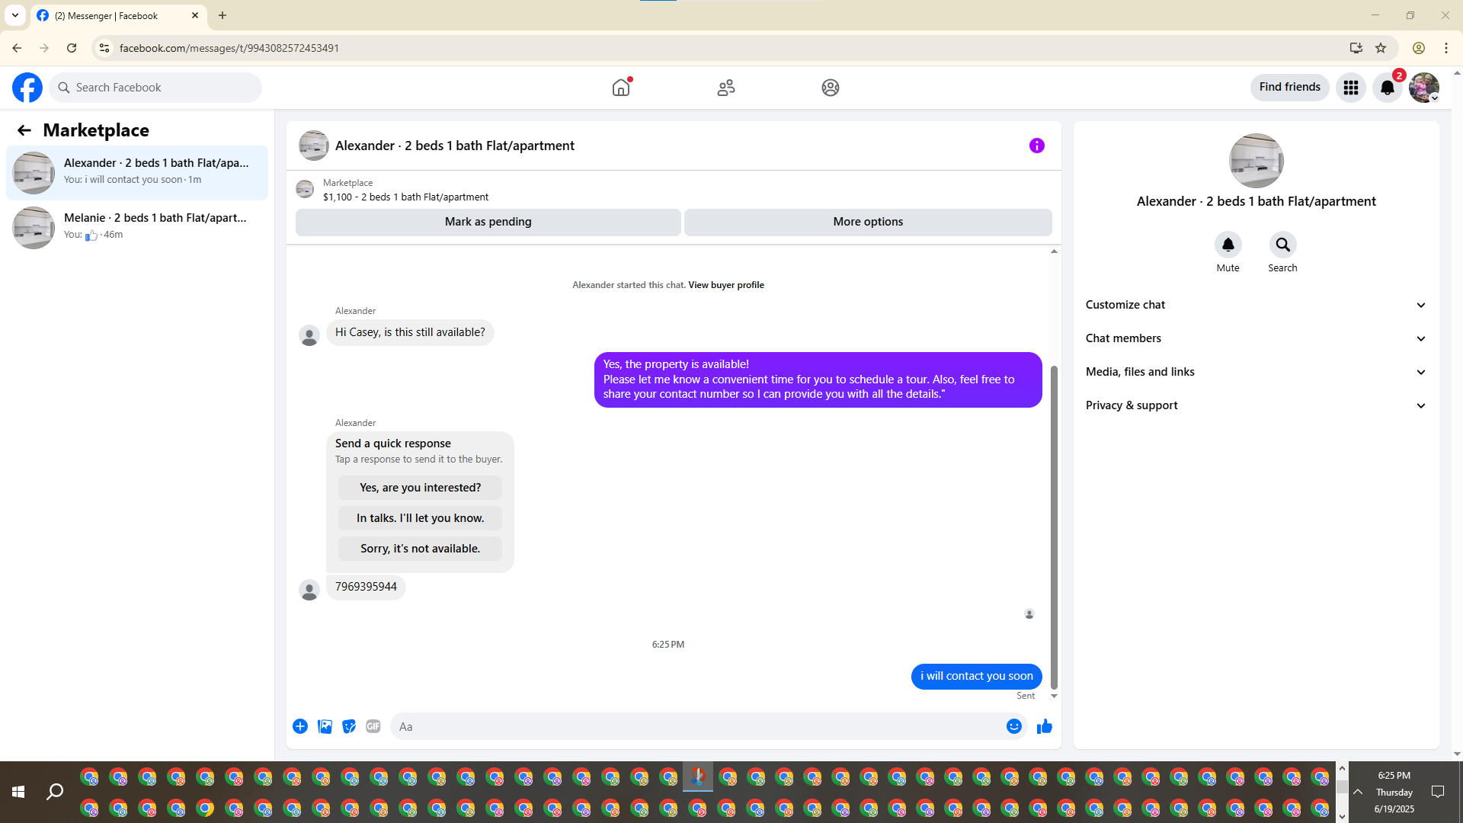Install app icon in the address bar
1463x823 pixels.
[1356, 48]
